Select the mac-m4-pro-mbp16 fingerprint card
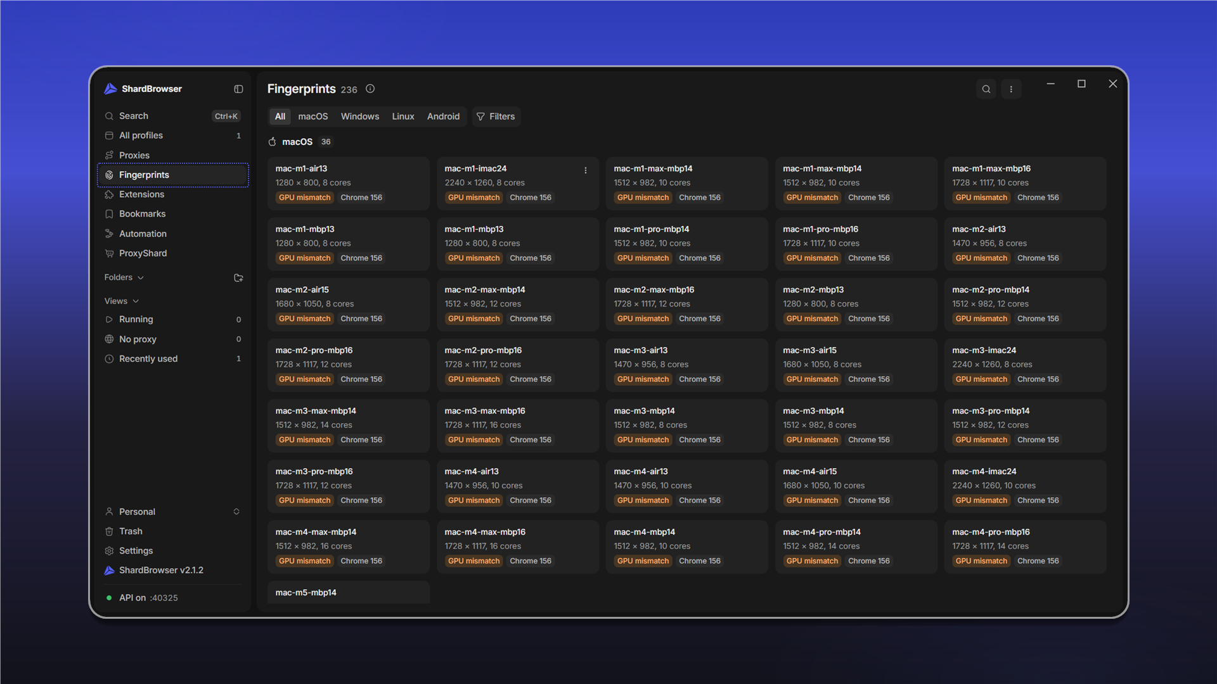 [x=1025, y=547]
